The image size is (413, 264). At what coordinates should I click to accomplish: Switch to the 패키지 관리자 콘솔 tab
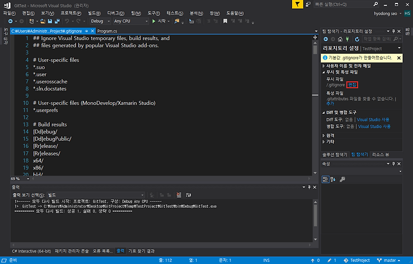click(x=72, y=251)
